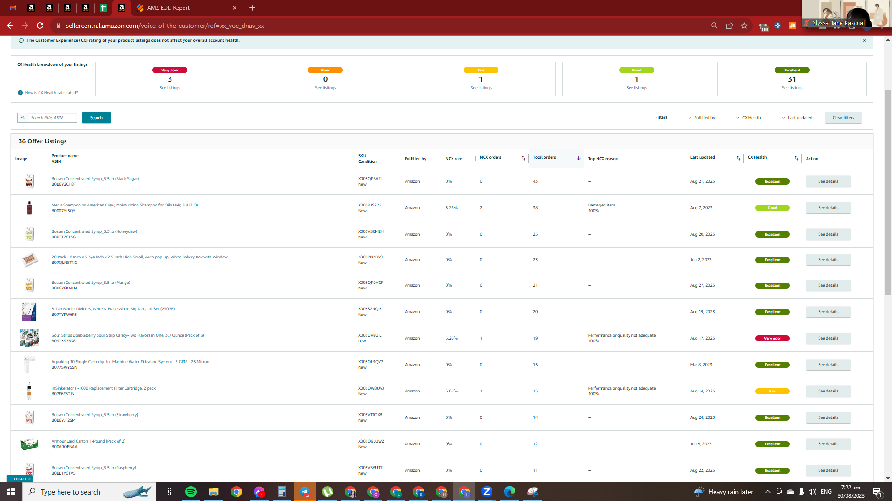This screenshot has height=501, width=892.
Task: Open Task View from the taskbar
Action: pyautogui.click(x=167, y=492)
